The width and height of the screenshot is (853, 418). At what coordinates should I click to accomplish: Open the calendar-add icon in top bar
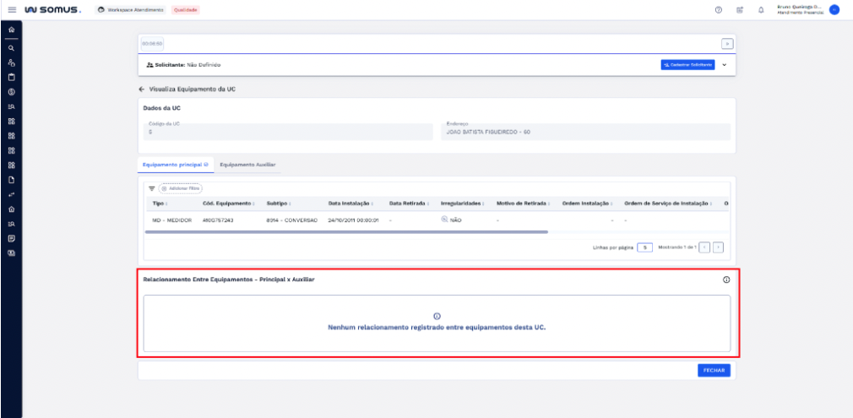739,10
